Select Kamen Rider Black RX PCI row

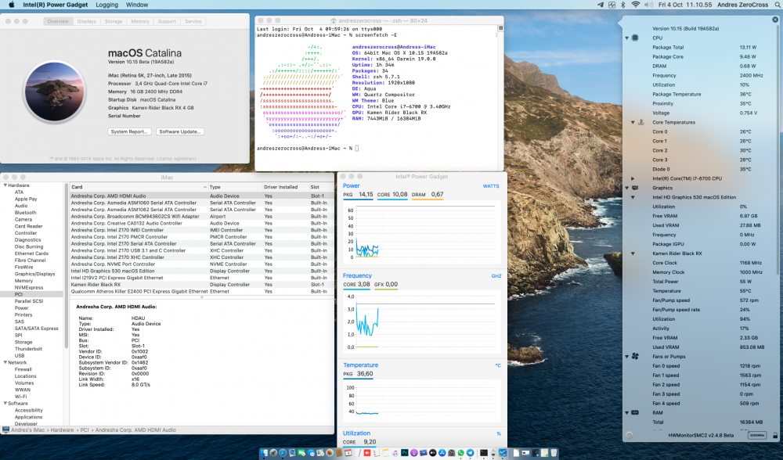click(201, 285)
